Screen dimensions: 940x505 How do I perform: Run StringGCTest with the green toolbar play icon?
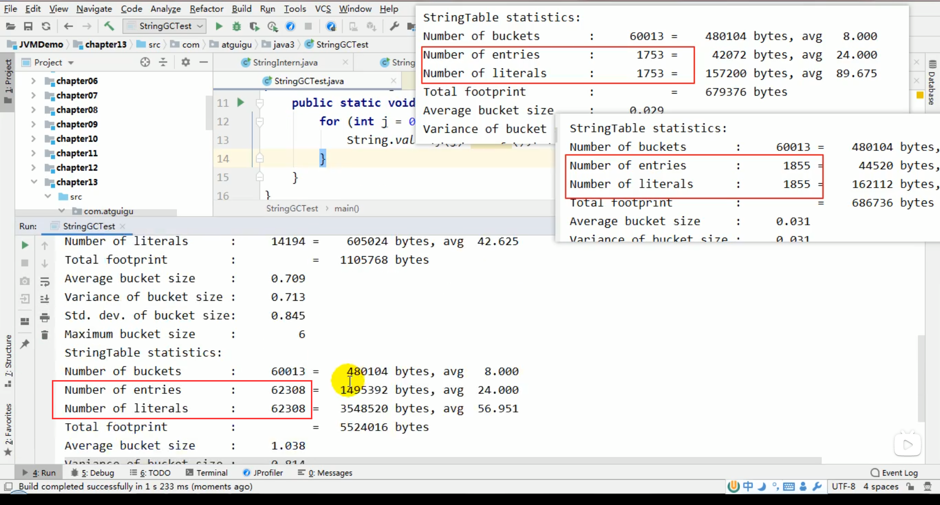(219, 26)
